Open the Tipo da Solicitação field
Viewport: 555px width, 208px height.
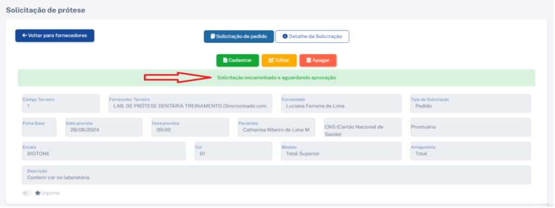coord(470,103)
